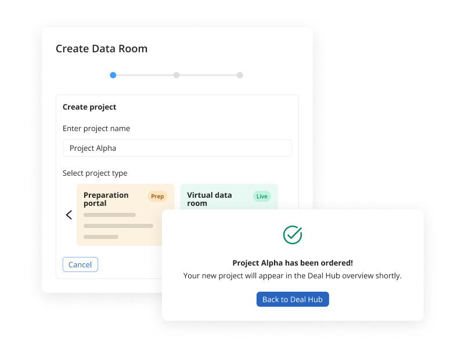This screenshot has height=348, width=465.
Task: Click the Create Data Room heading
Action: point(102,49)
